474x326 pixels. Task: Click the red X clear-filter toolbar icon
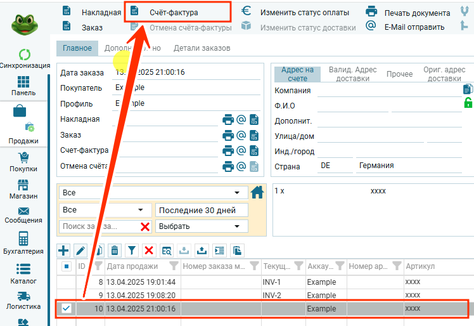[149, 250]
